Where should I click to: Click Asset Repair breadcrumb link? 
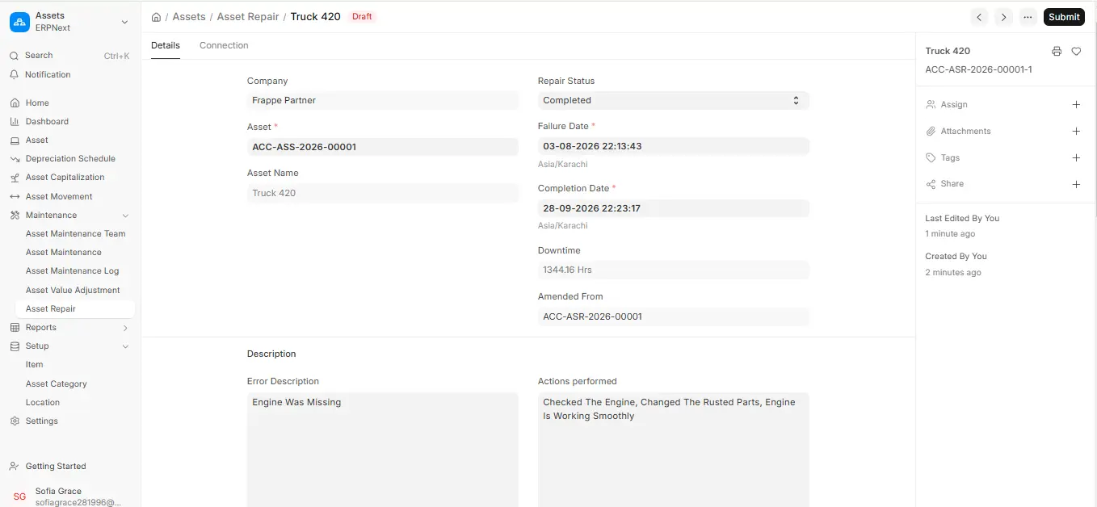(248, 16)
